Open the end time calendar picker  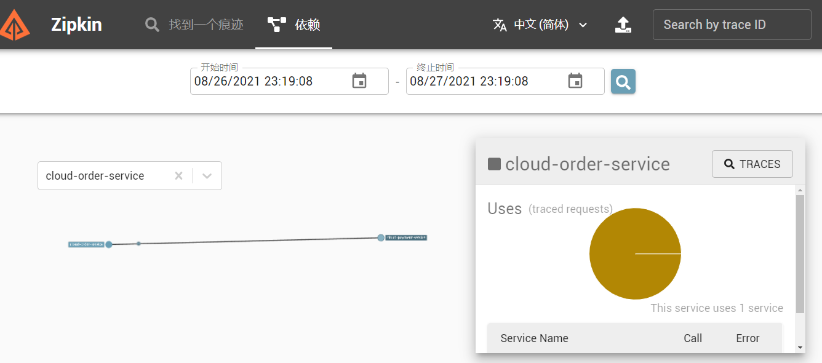tap(575, 81)
